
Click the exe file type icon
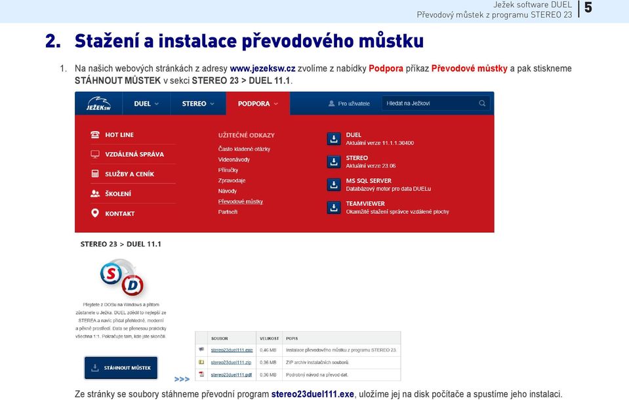[x=201, y=350]
